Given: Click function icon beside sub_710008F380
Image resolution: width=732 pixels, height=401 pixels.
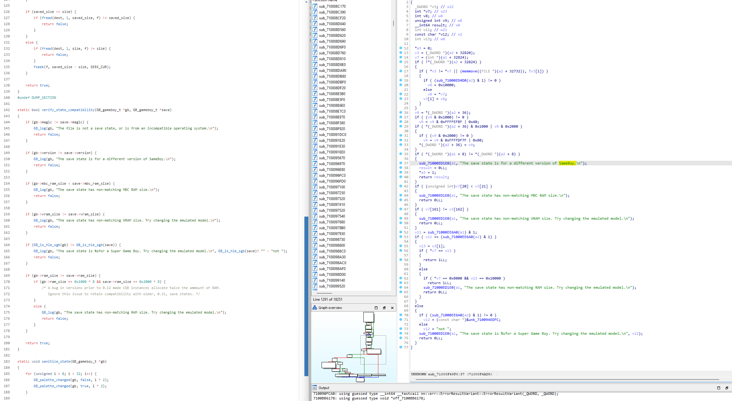Looking at the screenshot, I should coord(315,123).
